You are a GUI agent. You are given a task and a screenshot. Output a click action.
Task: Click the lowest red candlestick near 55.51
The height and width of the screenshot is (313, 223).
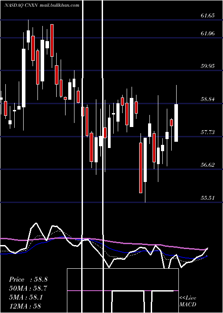pos(140,168)
